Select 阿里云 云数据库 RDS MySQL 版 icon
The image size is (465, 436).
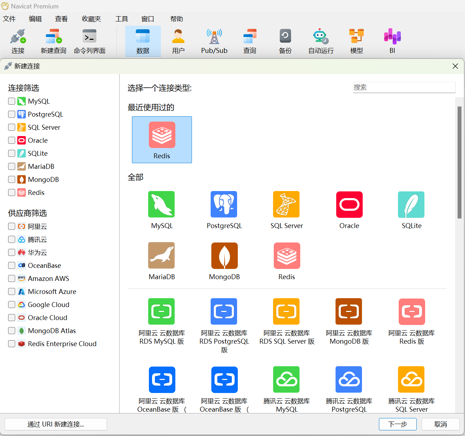point(162,311)
